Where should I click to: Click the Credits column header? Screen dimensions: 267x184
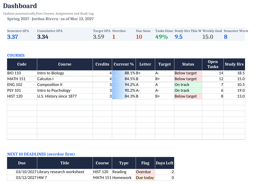pyautogui.click(x=102, y=64)
